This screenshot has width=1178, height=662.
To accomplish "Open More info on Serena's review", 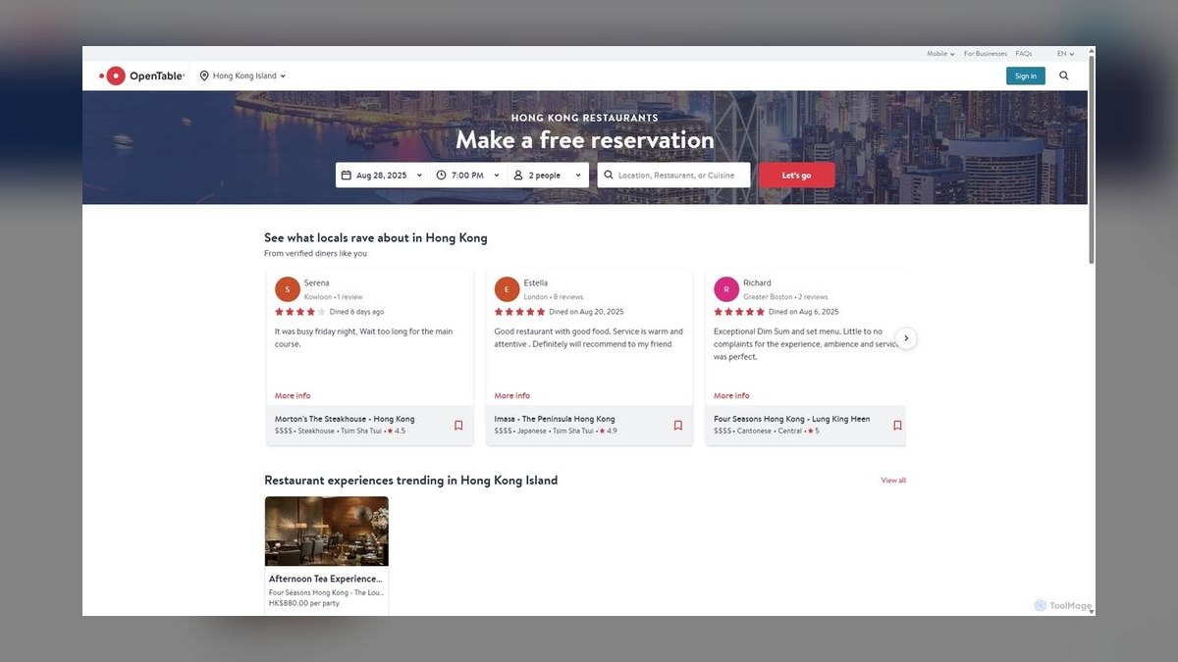I will [x=293, y=396].
